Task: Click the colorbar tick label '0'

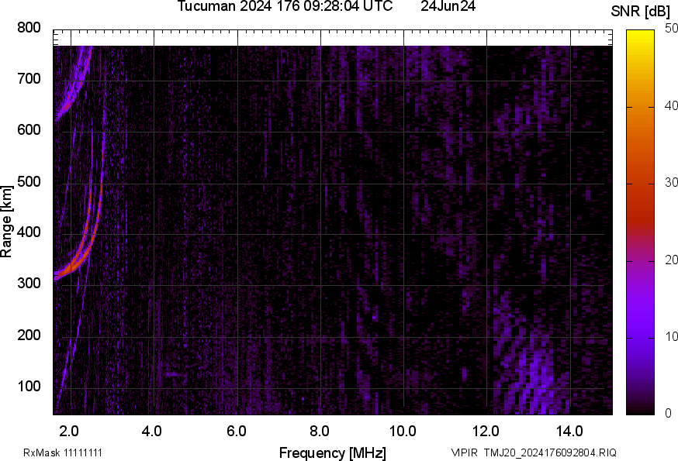Action: [669, 413]
